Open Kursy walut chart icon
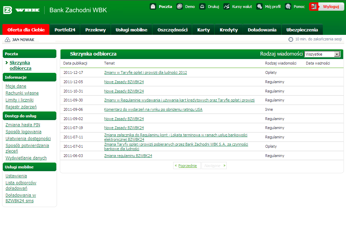This screenshot has width=346, height=234. (x=226, y=7)
